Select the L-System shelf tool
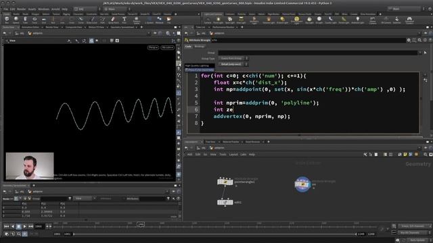The image size is (433, 243). pyautogui.click(x=149, y=20)
